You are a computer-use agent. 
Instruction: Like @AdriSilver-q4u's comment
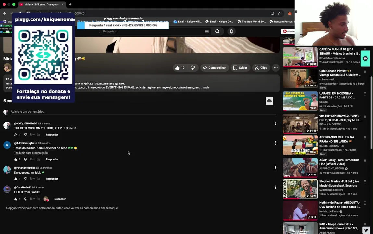16,159
